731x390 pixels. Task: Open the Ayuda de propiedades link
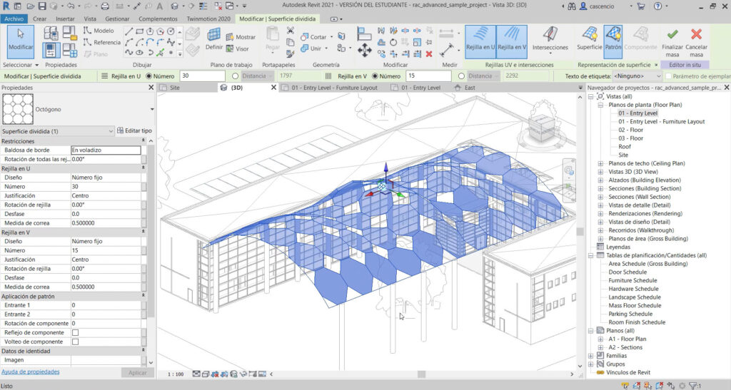[30, 371]
